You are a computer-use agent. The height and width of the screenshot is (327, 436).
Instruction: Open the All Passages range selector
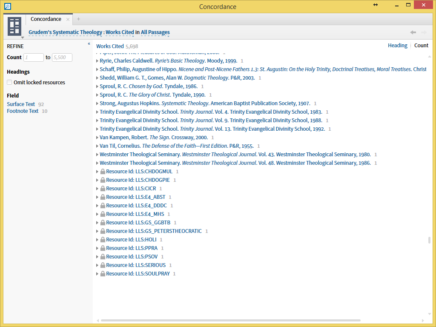point(155,32)
